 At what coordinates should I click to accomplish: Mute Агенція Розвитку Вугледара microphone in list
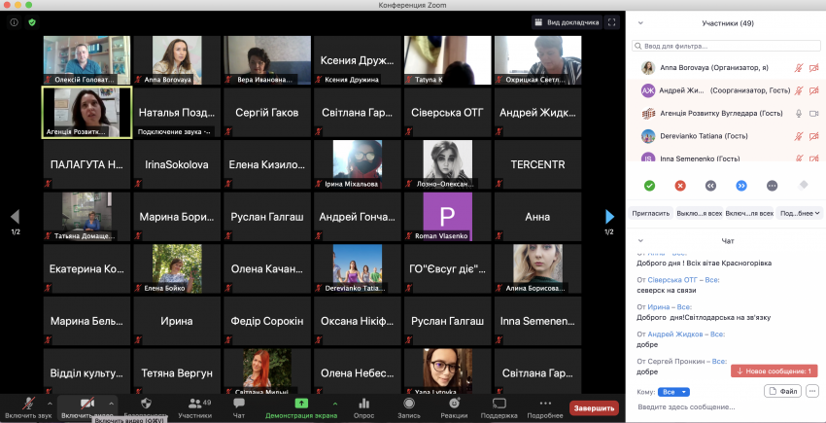(x=799, y=114)
